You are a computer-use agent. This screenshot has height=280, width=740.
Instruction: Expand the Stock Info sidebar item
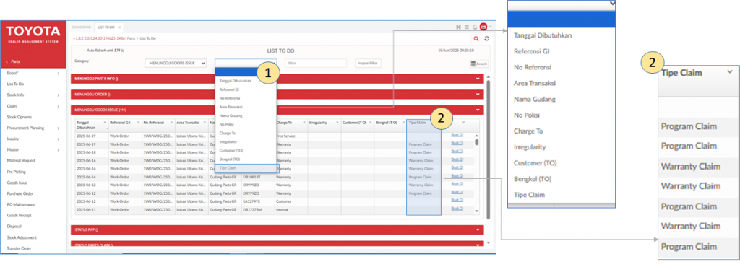coord(33,95)
